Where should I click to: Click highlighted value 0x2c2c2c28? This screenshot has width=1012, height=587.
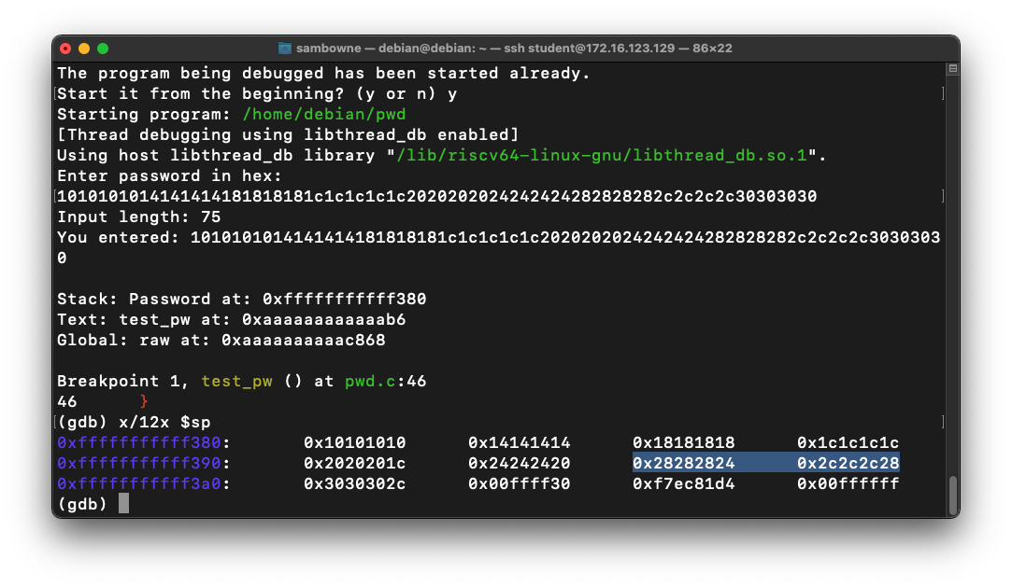(x=848, y=463)
